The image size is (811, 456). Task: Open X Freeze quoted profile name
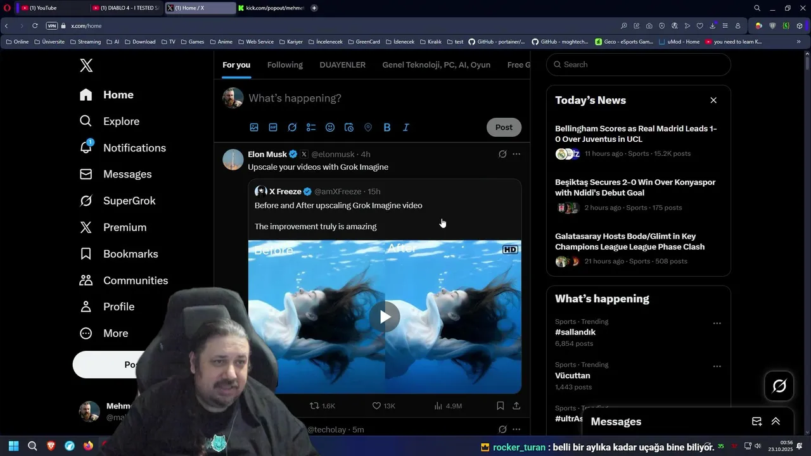click(285, 191)
